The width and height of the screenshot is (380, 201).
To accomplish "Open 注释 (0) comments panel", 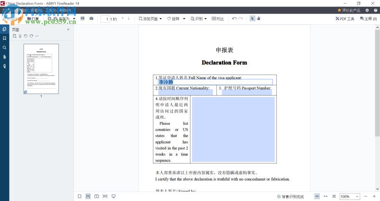I will (368, 19).
